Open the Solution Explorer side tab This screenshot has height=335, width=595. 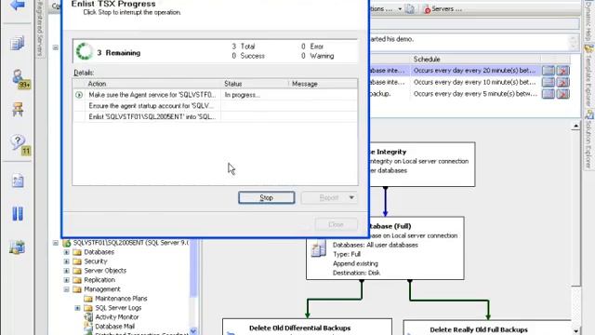[588, 140]
